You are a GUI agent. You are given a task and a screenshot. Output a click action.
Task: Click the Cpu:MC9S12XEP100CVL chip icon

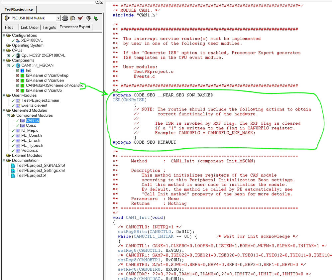tap(18, 56)
